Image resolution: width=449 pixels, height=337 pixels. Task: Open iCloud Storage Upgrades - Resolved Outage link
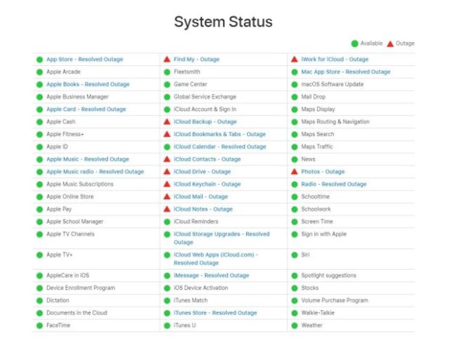pos(222,238)
